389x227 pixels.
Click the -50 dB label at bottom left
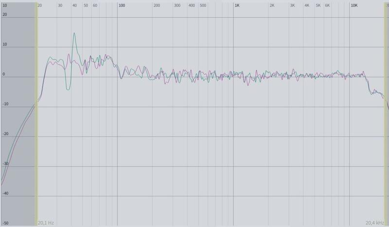[5, 223]
